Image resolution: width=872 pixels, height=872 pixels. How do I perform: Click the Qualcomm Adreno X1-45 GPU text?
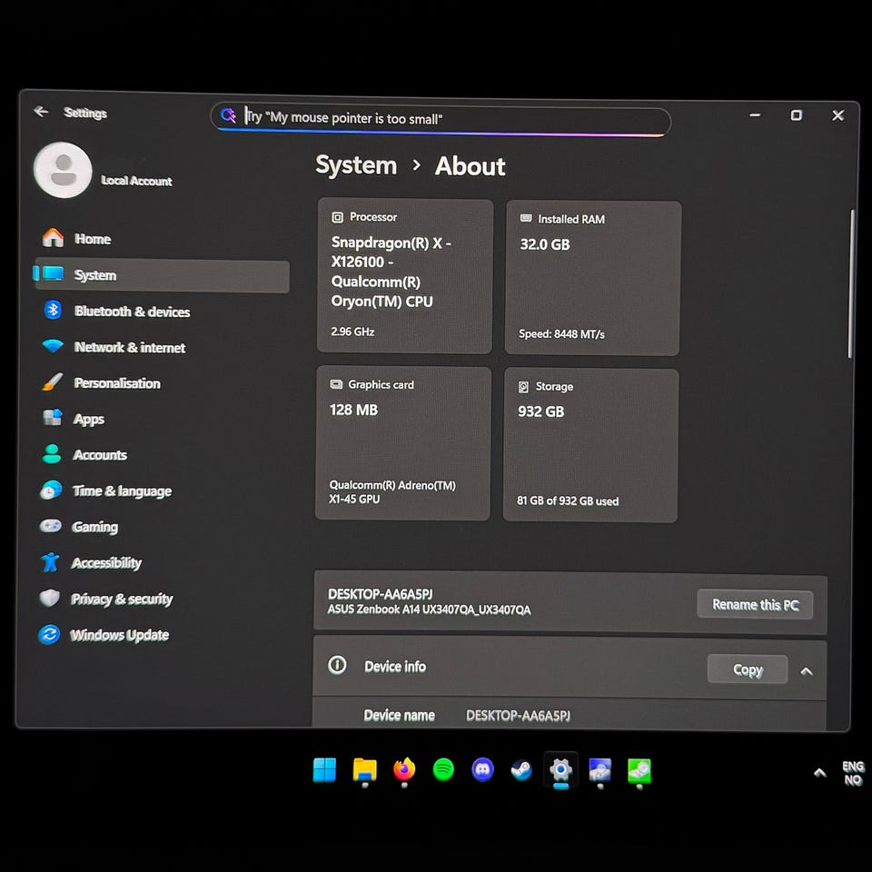pos(392,491)
